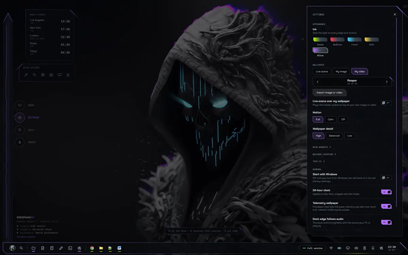Image resolution: width=408 pixels, height=255 pixels.
Task: Choose High wallpaper detail
Action: (x=318, y=136)
